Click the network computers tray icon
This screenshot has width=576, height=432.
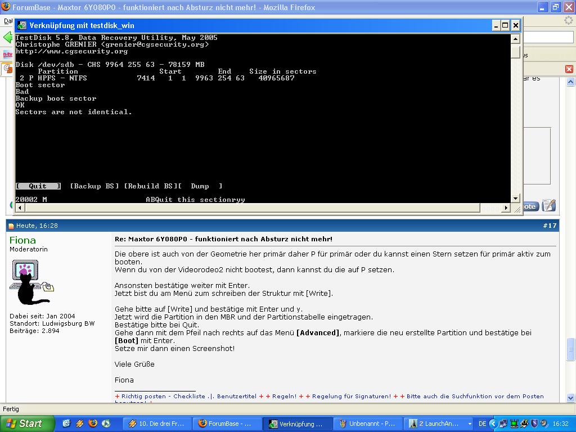tap(503, 424)
